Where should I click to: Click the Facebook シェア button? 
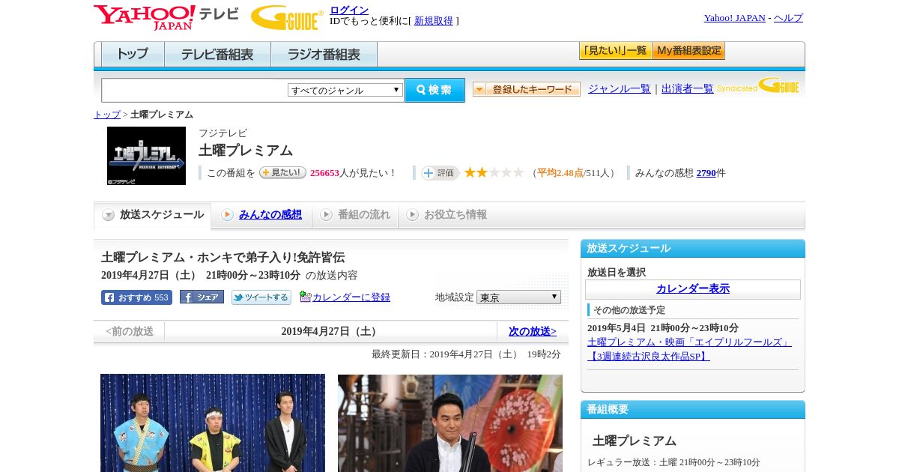202,297
